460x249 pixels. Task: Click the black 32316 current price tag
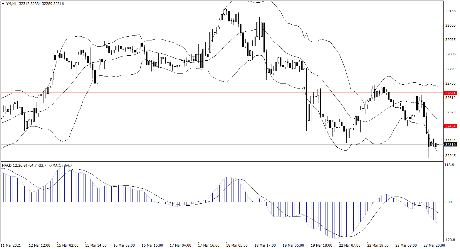[x=450, y=144]
